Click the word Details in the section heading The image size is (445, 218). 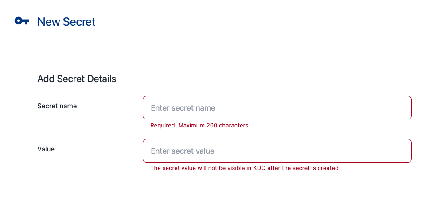pos(101,79)
